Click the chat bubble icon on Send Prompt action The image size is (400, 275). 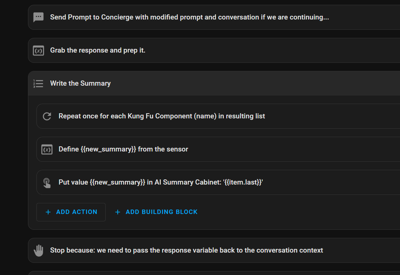pyautogui.click(x=38, y=17)
